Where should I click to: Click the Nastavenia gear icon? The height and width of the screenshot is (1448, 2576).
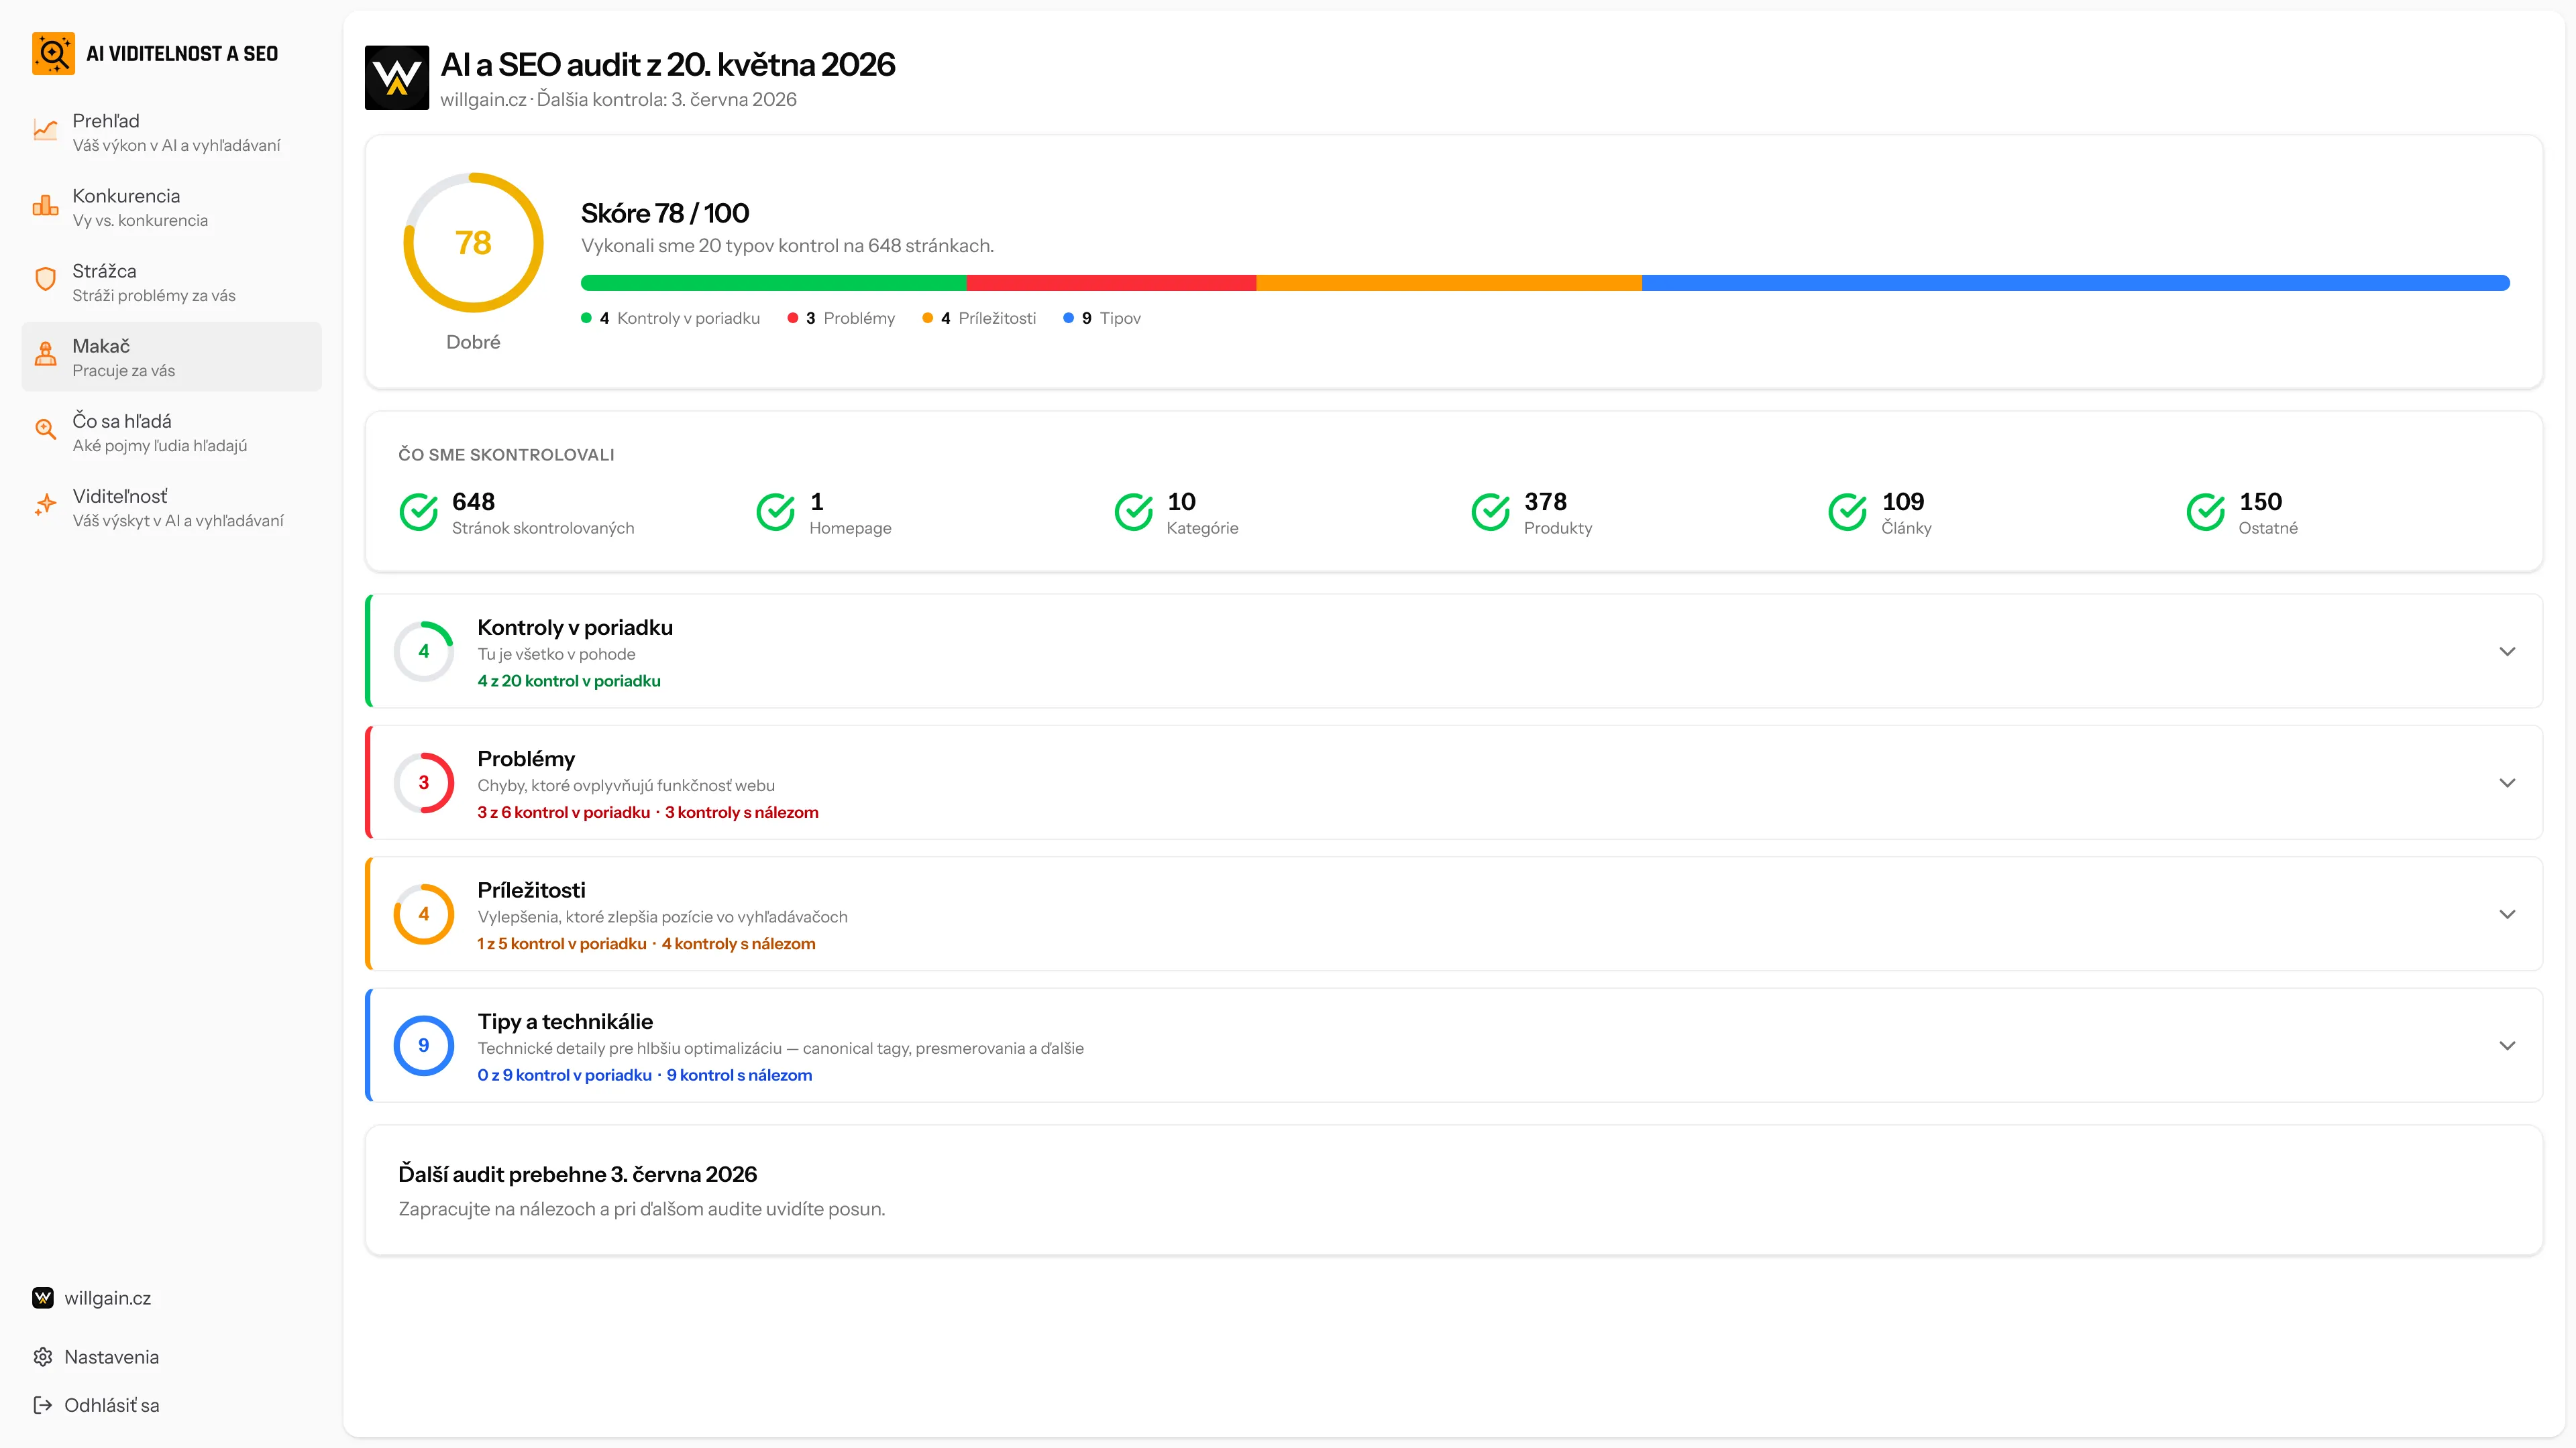click(42, 1357)
